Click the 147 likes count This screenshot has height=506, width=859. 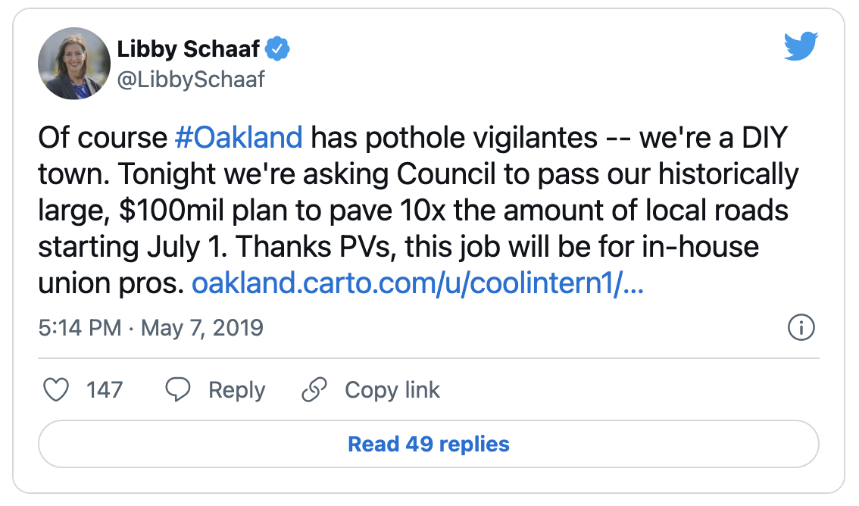[105, 390]
